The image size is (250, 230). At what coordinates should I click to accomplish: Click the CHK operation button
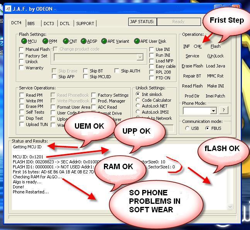pos(198,46)
